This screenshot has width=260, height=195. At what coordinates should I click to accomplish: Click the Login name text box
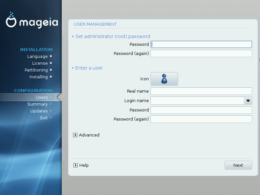pyautogui.click(x=197, y=101)
